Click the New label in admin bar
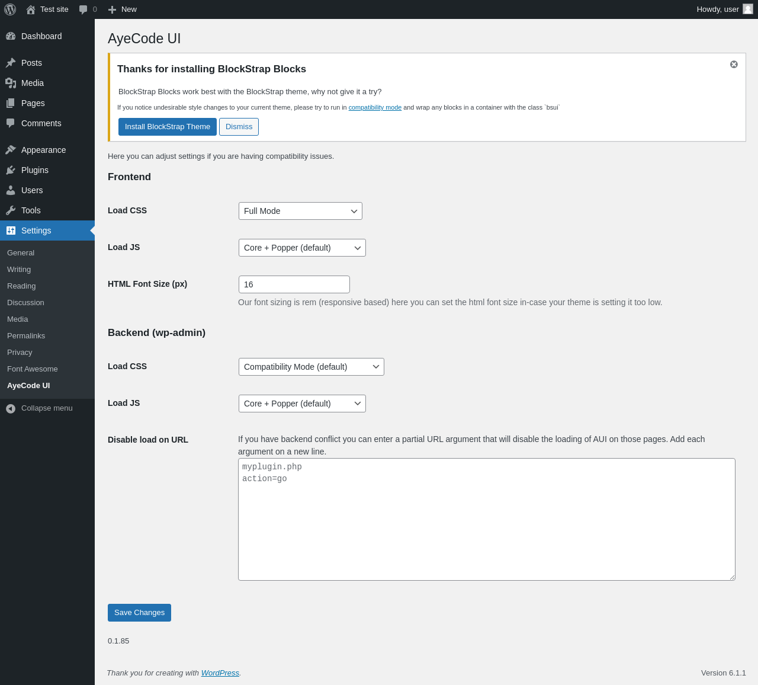Image resolution: width=758 pixels, height=685 pixels. 129,9
